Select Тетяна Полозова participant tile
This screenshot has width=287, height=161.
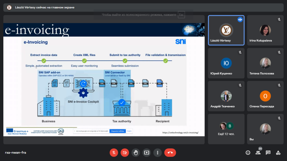coord(265,63)
